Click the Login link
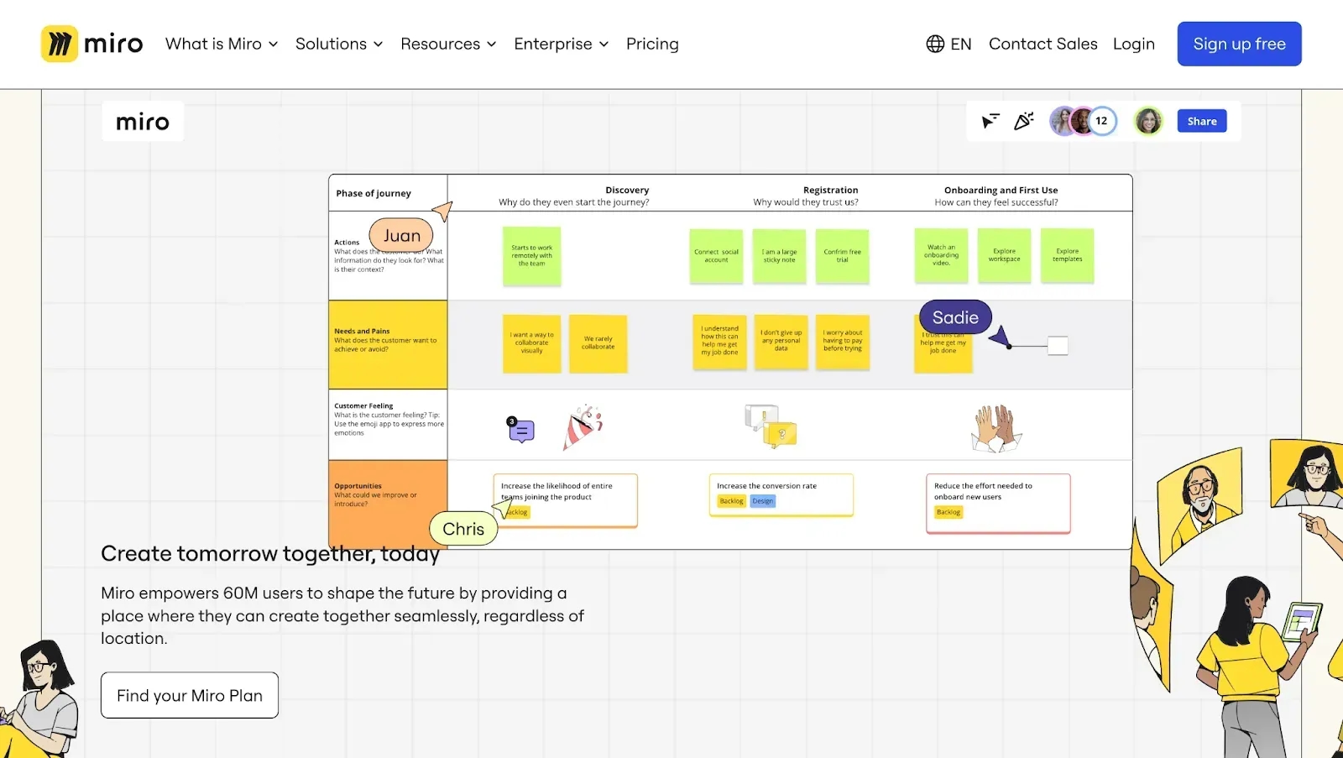1343x758 pixels. 1134,44
